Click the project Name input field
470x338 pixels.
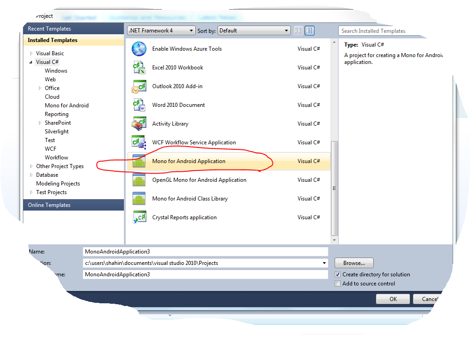[205, 252]
